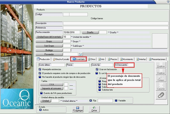Click the Caracter. dice icon button
This screenshot has width=170, height=114.
coord(161,86)
